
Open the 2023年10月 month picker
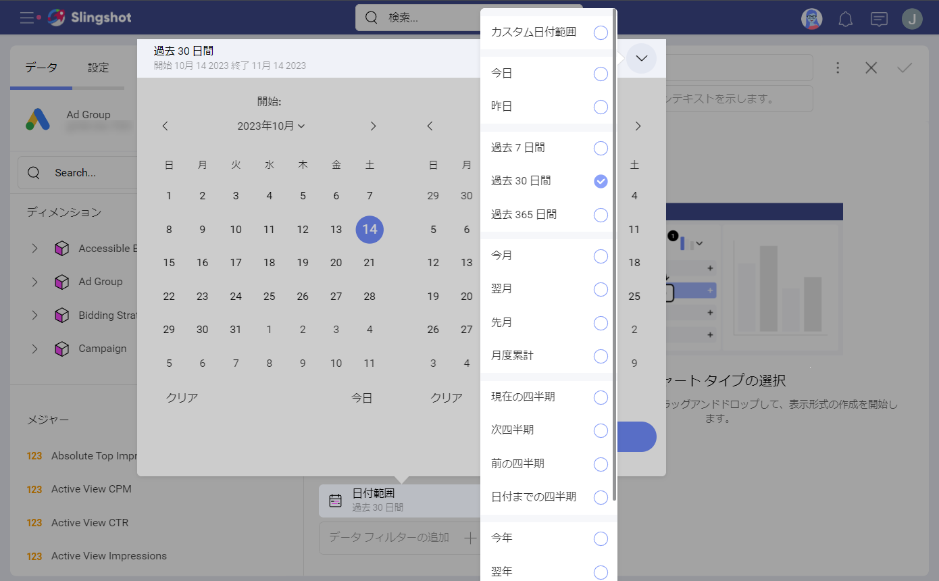[271, 126]
